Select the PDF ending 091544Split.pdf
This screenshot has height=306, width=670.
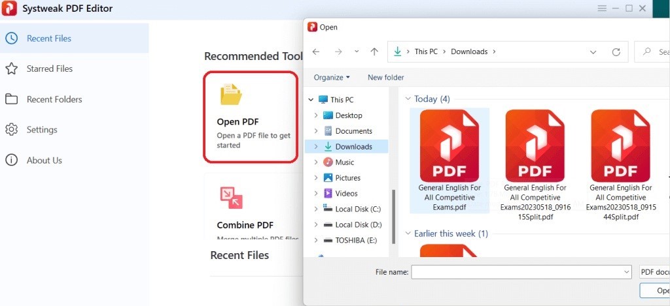pos(620,165)
